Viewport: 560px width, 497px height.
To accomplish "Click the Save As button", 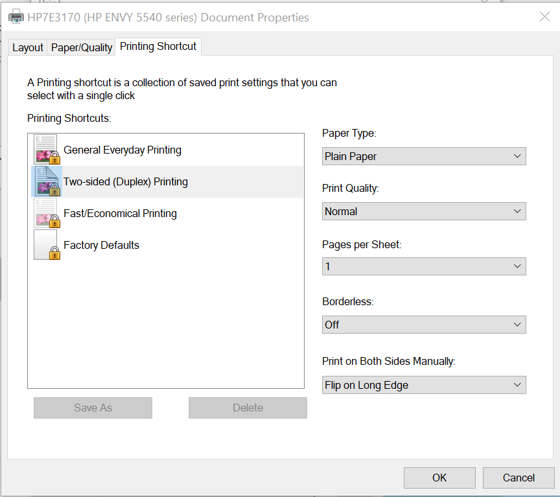I will (x=93, y=408).
